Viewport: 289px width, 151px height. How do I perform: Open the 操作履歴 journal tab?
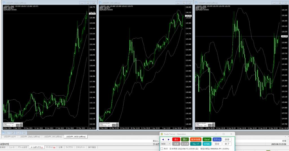[92, 147]
